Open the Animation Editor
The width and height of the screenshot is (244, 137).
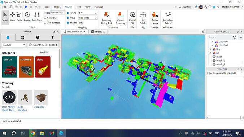tap(168, 18)
